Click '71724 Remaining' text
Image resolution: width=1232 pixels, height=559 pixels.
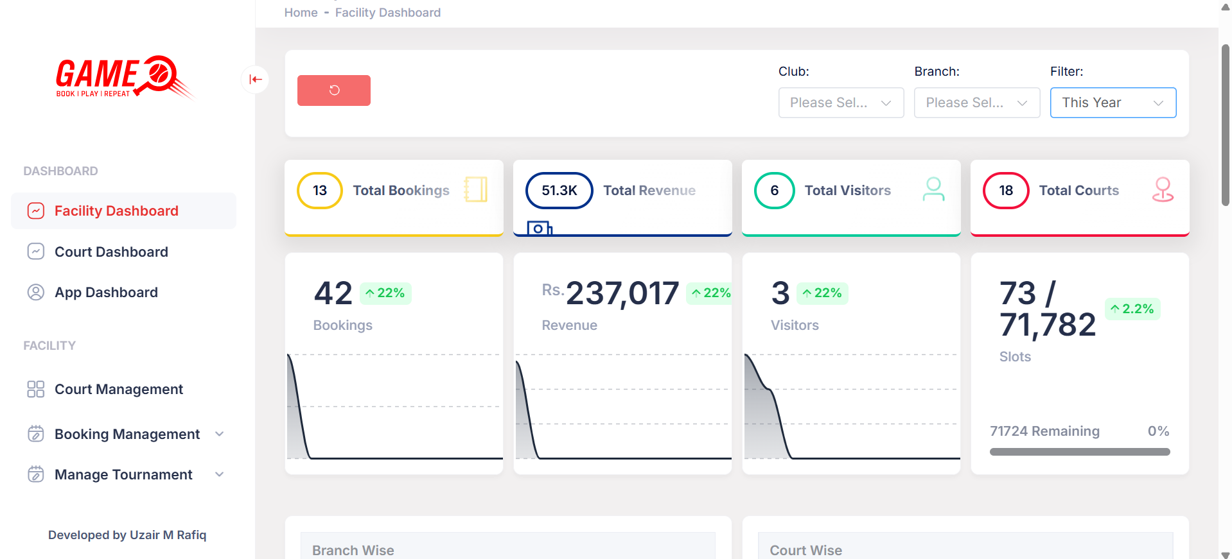(x=1044, y=431)
